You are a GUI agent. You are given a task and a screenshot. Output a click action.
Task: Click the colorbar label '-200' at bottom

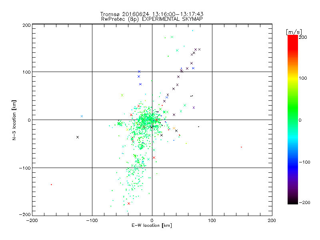tap(304, 202)
